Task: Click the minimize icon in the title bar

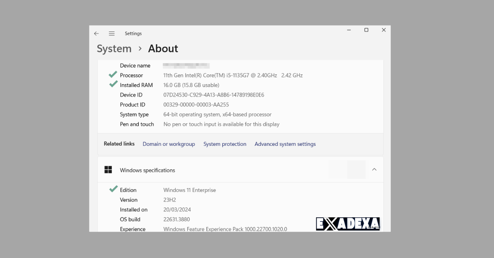Action: click(349, 30)
